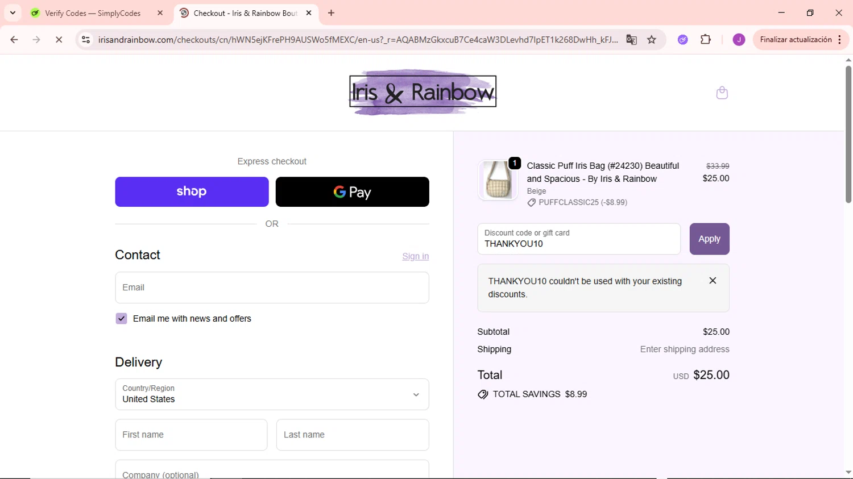Open the purple extension icon

coord(682,40)
